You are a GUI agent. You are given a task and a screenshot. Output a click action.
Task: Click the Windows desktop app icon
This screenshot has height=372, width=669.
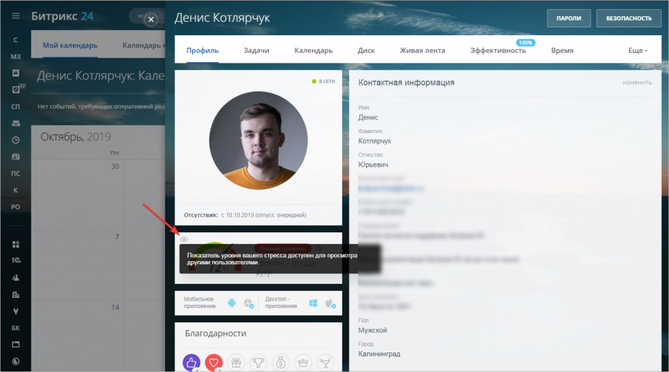coord(314,303)
